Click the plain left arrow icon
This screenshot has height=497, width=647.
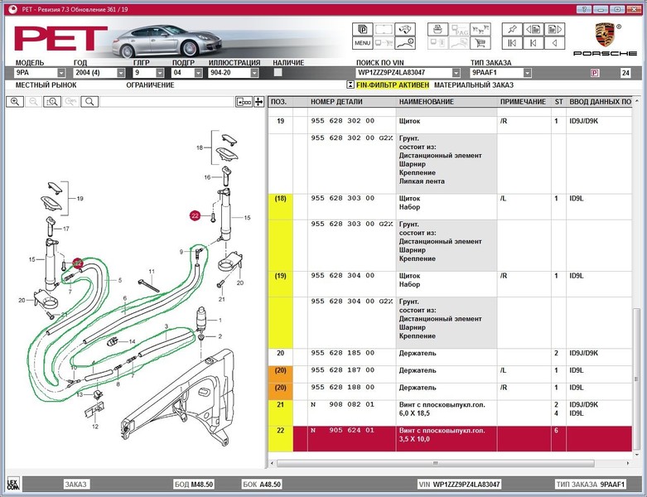554,42
